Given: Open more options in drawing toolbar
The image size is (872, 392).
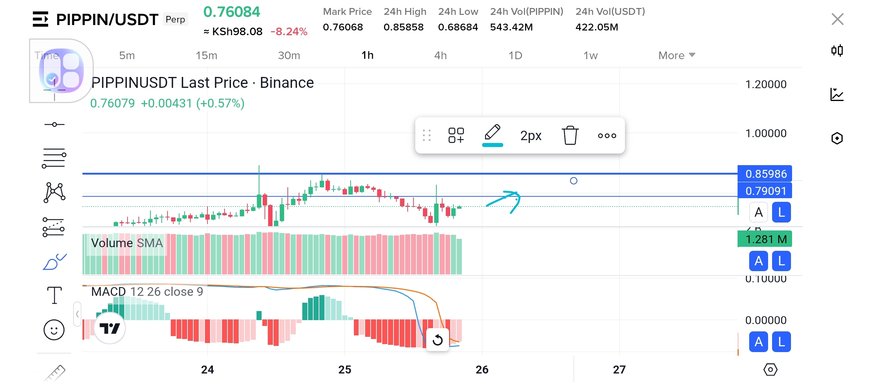Looking at the screenshot, I should (x=607, y=136).
